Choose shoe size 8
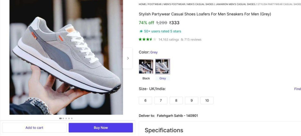This screenshot has height=136, width=301. 176,100
